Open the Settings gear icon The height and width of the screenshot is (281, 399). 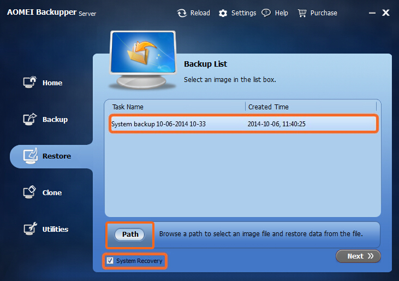[223, 13]
